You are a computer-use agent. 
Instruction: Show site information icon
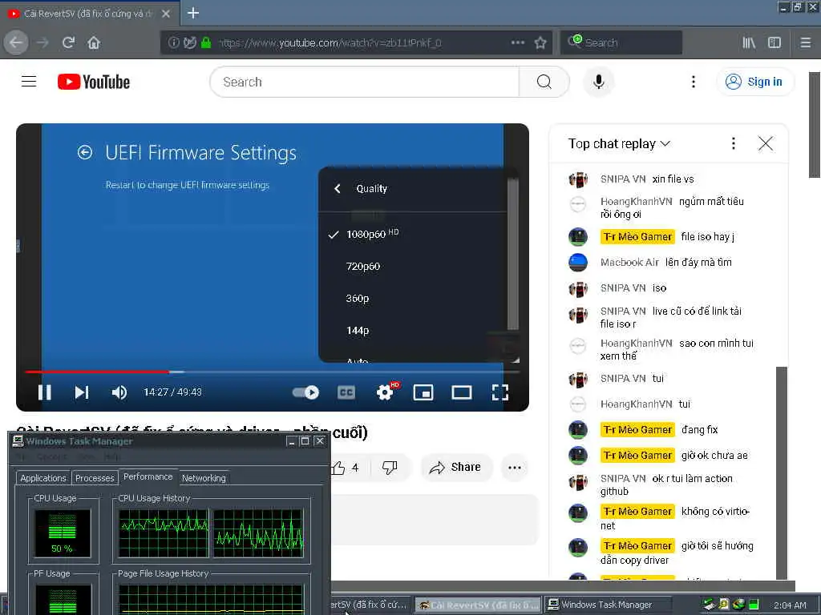click(173, 42)
